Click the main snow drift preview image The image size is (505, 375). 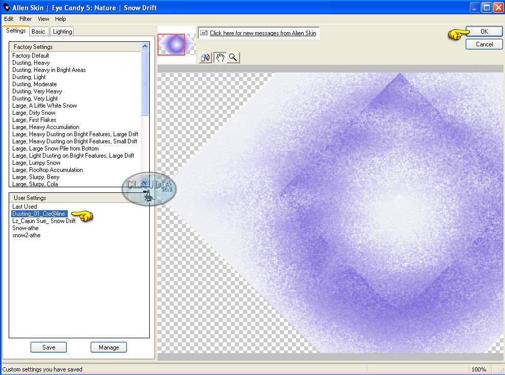[330, 213]
